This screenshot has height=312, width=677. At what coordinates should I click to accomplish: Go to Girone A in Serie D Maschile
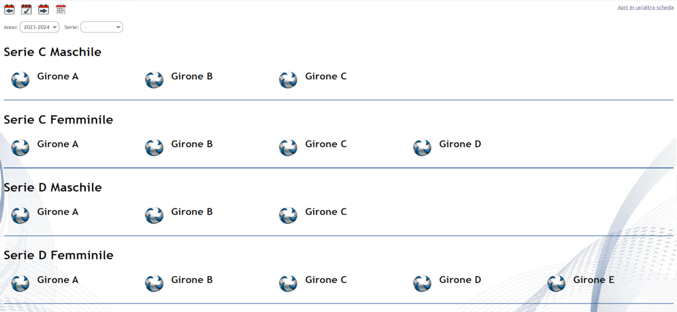tap(58, 212)
